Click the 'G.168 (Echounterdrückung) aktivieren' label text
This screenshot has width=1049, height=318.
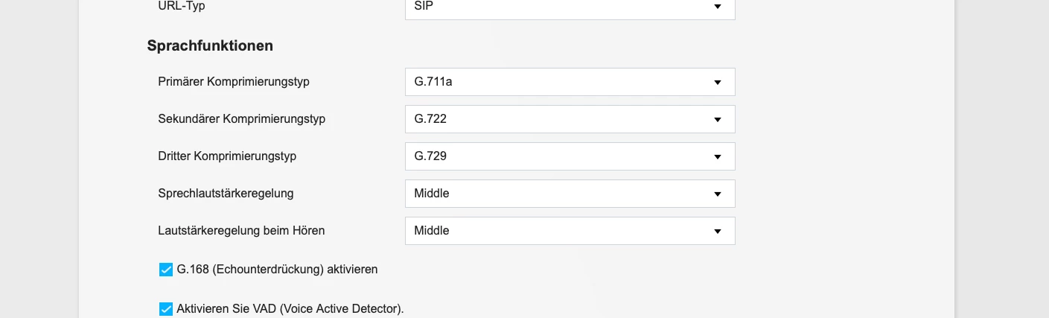point(277,270)
